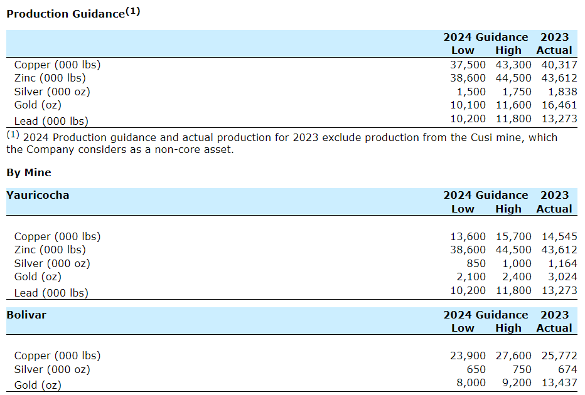Click "Silver (000 oz)" in the top consolidated table
The image size is (585, 395).
click(x=52, y=92)
